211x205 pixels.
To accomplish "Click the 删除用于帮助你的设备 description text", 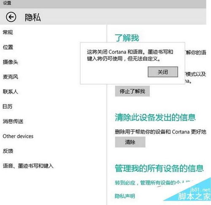I will (160, 132).
